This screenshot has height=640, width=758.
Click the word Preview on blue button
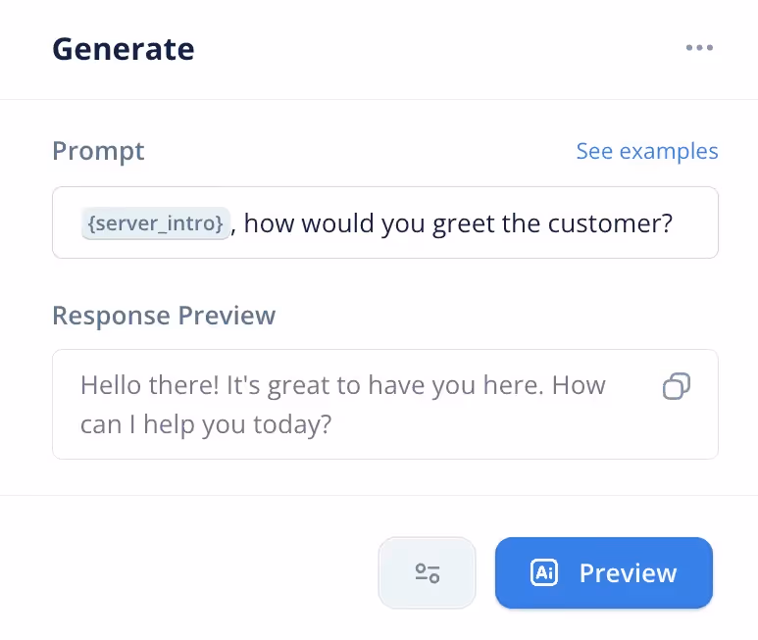click(628, 573)
